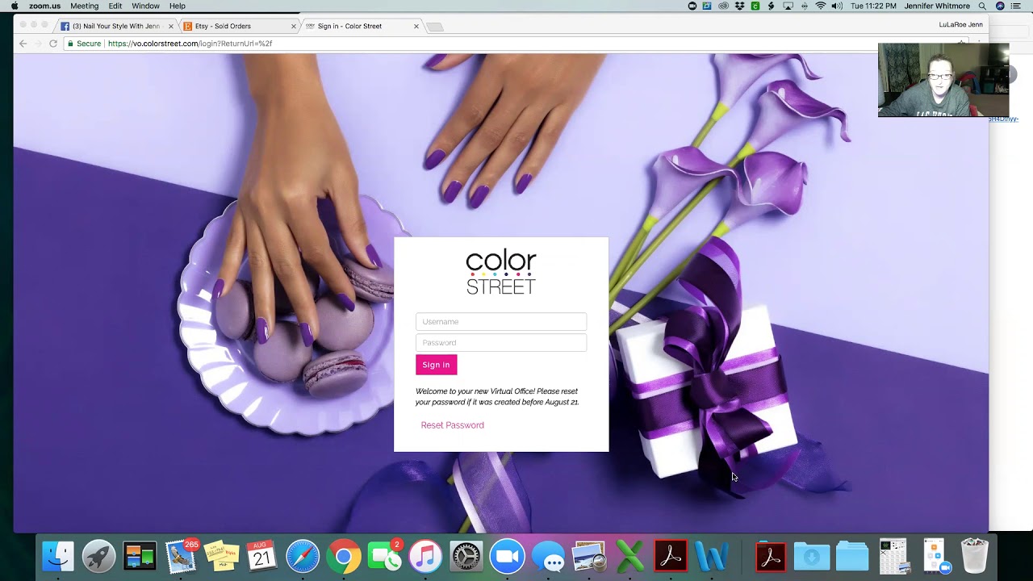Click the Secure padlock site info

85,44
